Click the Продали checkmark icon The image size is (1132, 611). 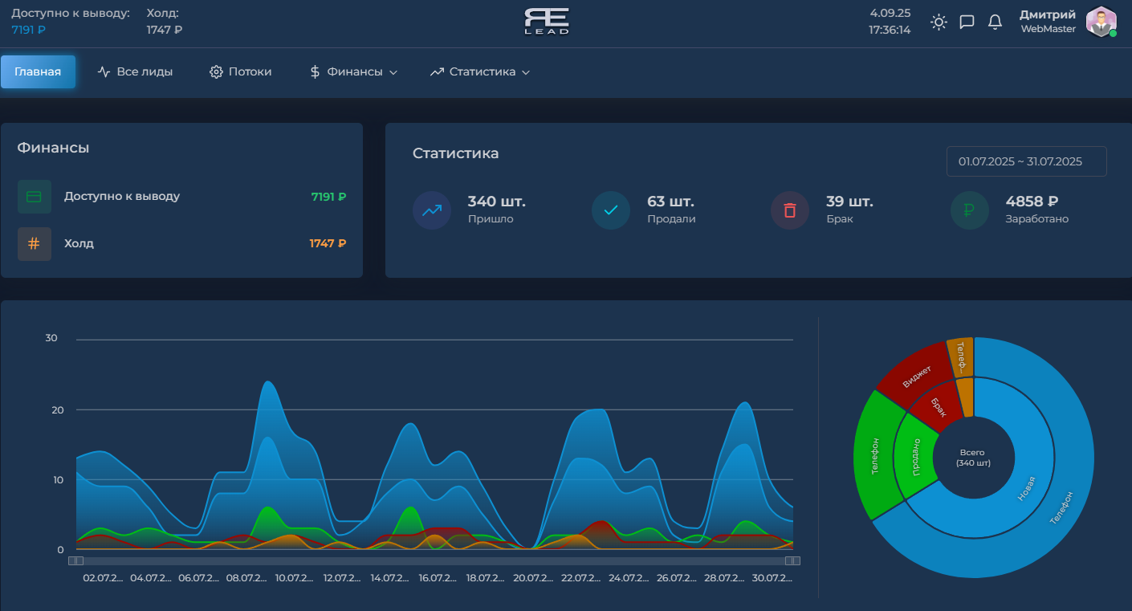click(611, 210)
